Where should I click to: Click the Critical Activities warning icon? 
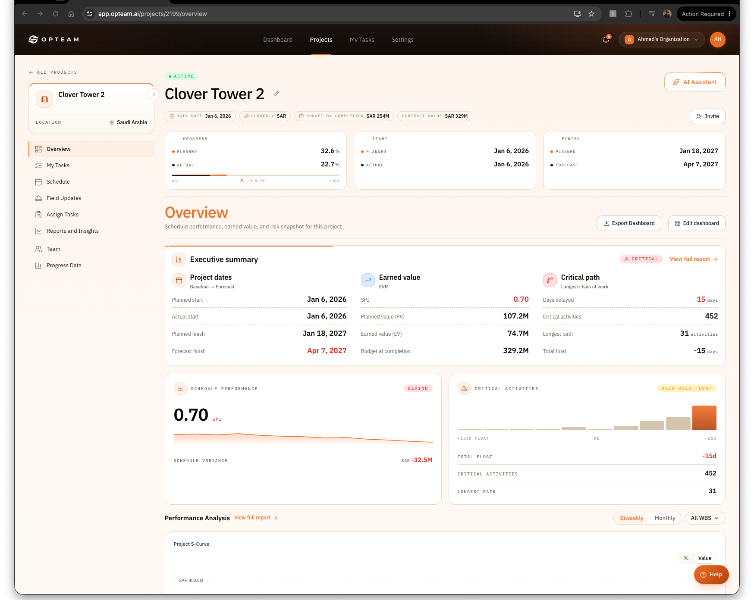(x=464, y=388)
